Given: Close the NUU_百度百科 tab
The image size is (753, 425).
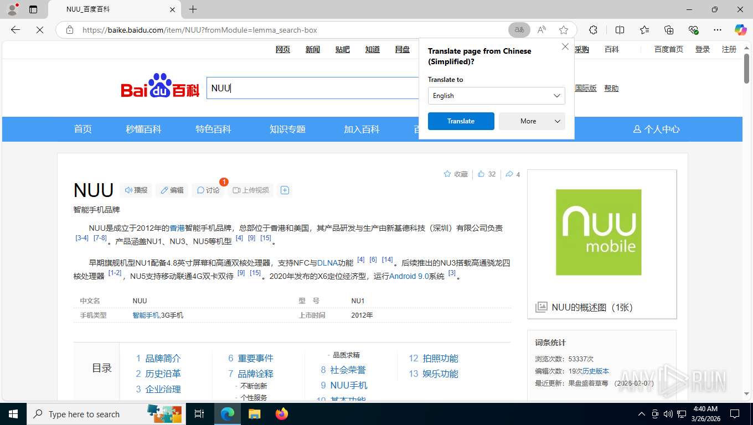Looking at the screenshot, I should (172, 9).
